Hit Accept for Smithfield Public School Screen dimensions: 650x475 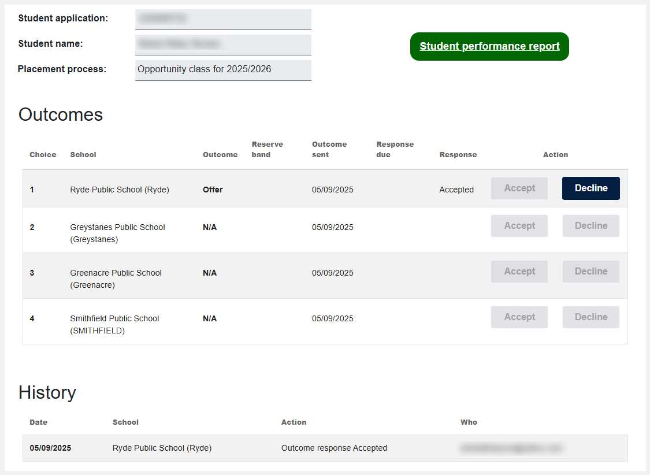click(x=519, y=317)
